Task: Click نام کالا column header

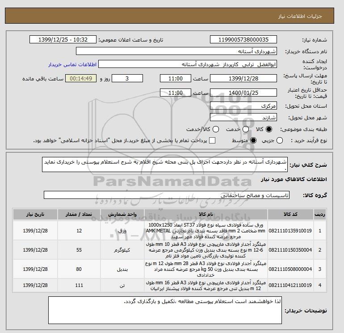Action: [x=206, y=215]
